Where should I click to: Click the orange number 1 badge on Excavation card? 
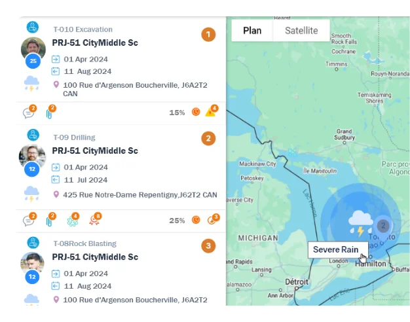coord(208,35)
